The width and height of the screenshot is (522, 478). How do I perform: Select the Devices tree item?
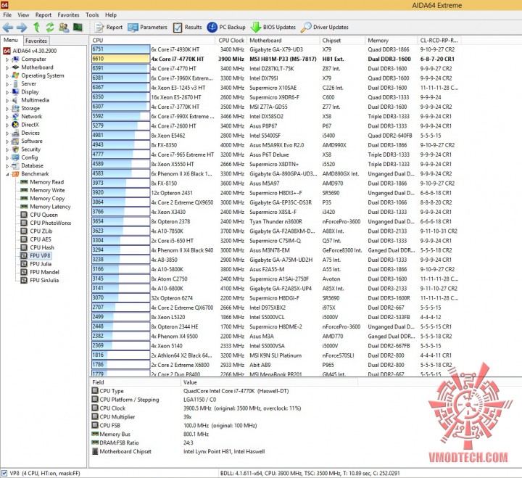click(25, 133)
